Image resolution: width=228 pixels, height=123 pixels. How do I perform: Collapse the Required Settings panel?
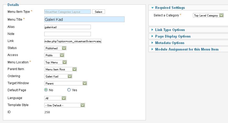click(x=170, y=8)
